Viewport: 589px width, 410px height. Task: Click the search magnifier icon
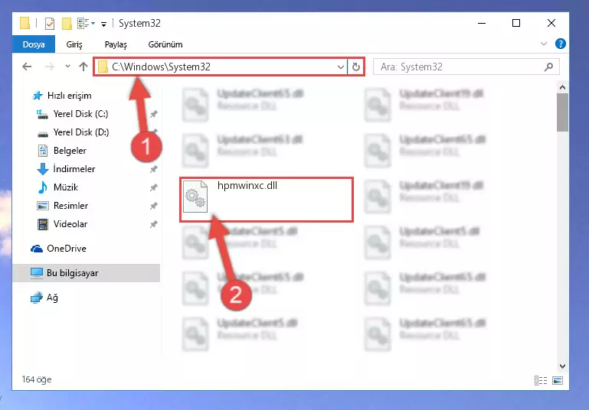548,67
